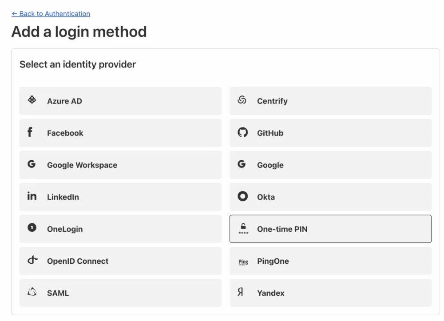Viewport: 444px width, 321px height.
Task: Click the LinkedIn in logo icon
Action: tap(32, 196)
